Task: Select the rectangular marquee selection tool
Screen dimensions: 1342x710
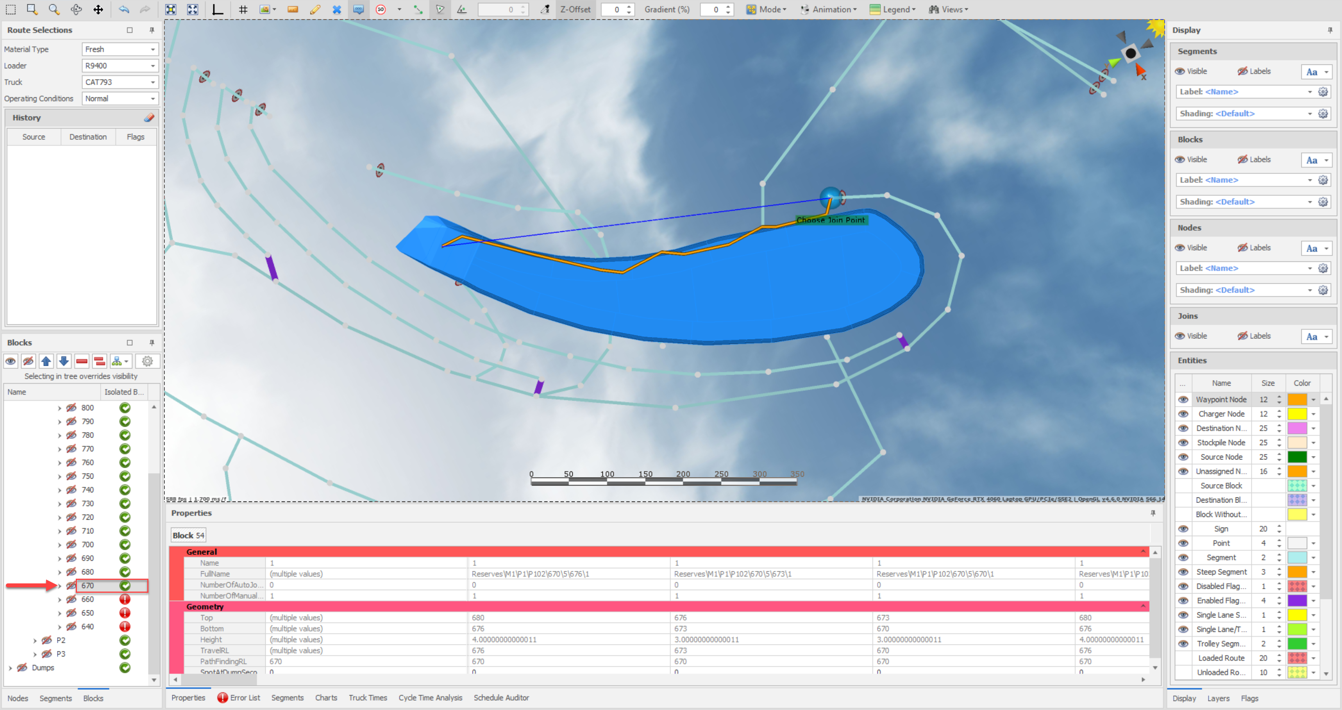Action: pyautogui.click(x=11, y=9)
